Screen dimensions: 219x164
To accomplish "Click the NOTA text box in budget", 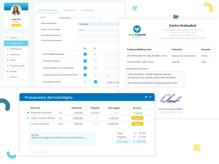I will pyautogui.click(x=62, y=139).
